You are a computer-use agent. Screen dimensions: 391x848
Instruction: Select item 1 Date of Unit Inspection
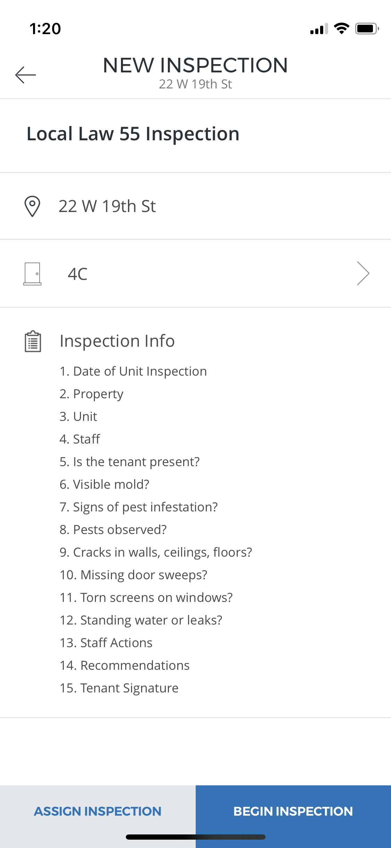(x=133, y=371)
